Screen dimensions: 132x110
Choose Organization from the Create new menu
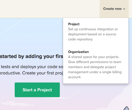[96, 64]
